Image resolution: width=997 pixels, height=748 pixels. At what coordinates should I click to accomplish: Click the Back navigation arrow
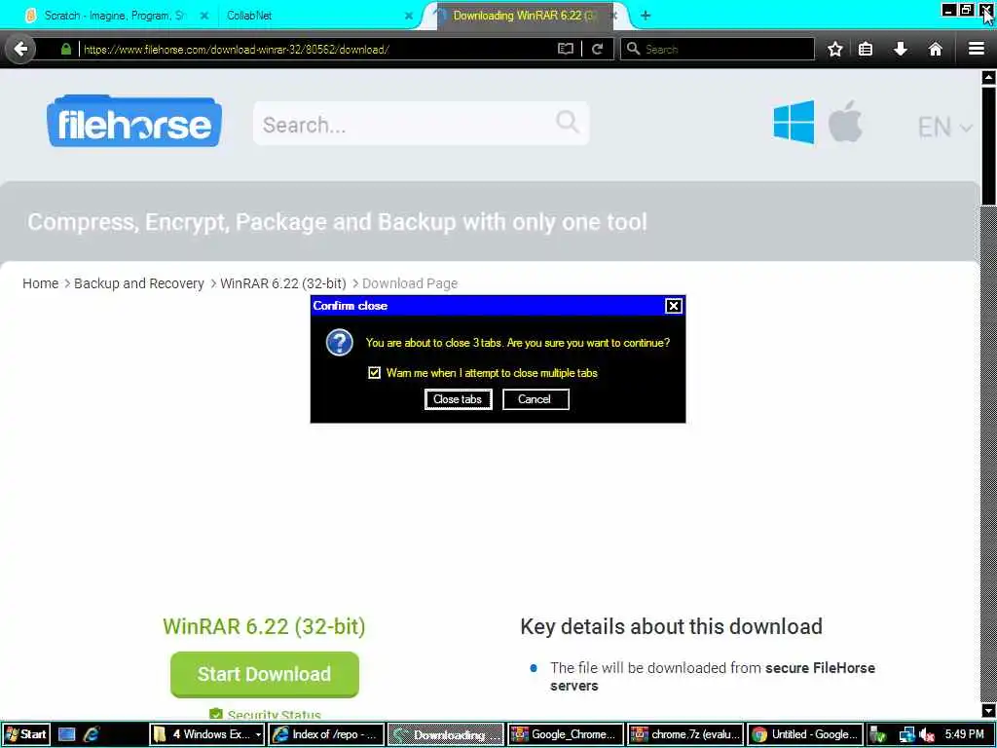21,49
